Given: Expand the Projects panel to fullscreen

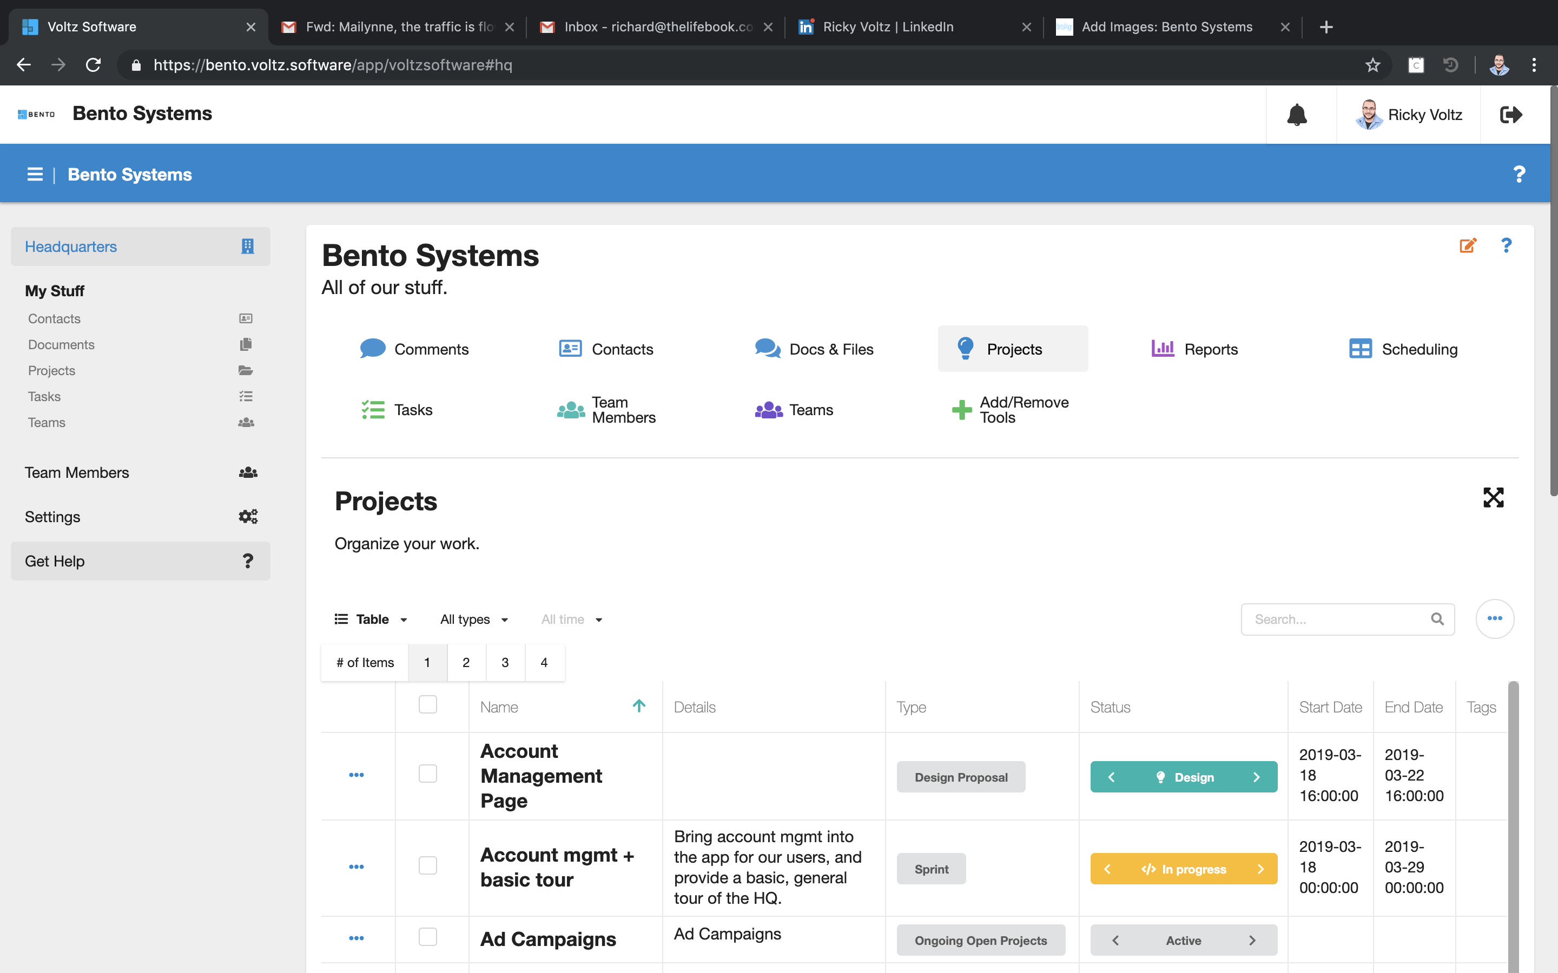Looking at the screenshot, I should pyautogui.click(x=1493, y=497).
